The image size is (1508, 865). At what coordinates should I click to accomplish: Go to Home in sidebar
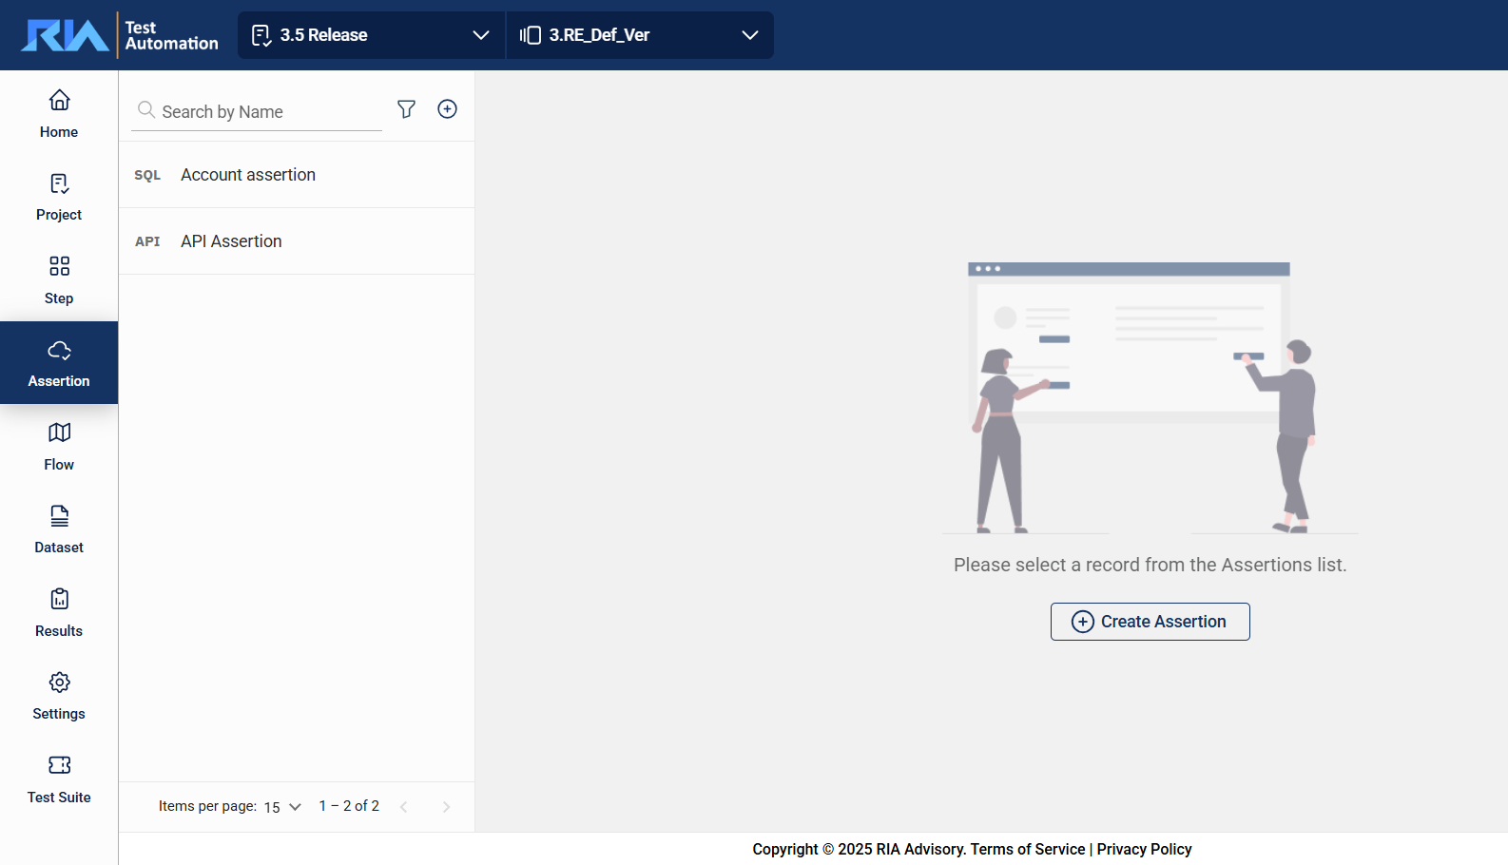(59, 113)
